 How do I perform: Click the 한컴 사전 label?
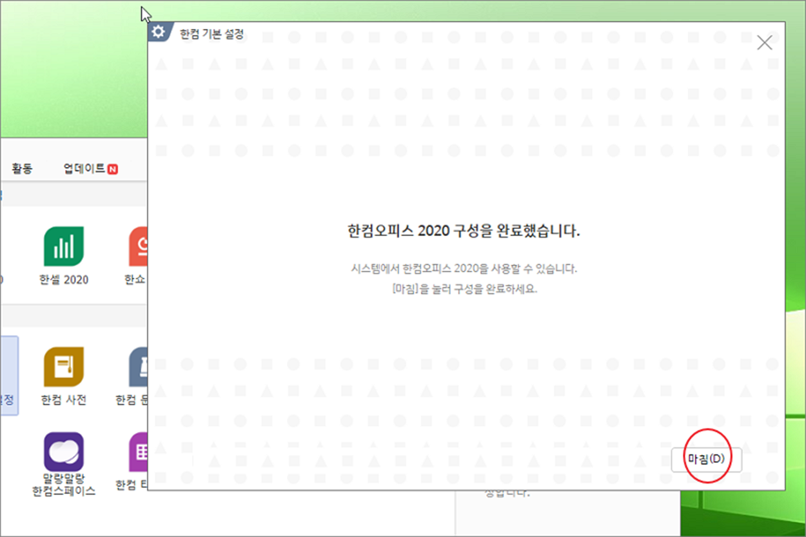(x=64, y=400)
